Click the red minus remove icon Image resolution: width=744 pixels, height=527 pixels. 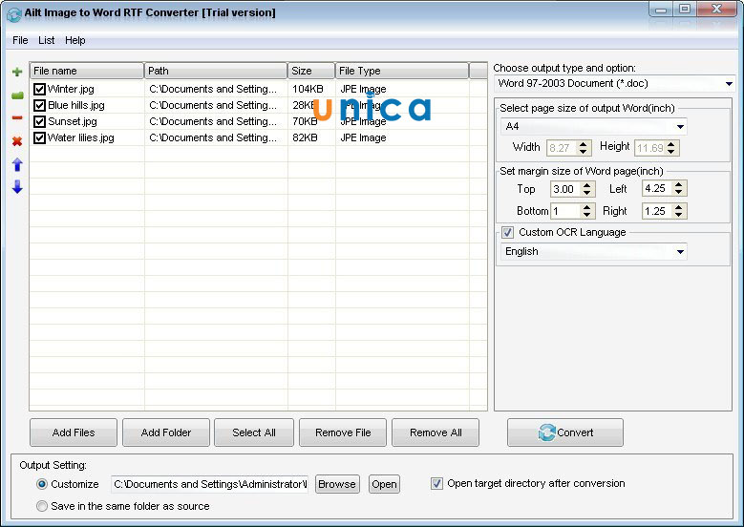17,117
